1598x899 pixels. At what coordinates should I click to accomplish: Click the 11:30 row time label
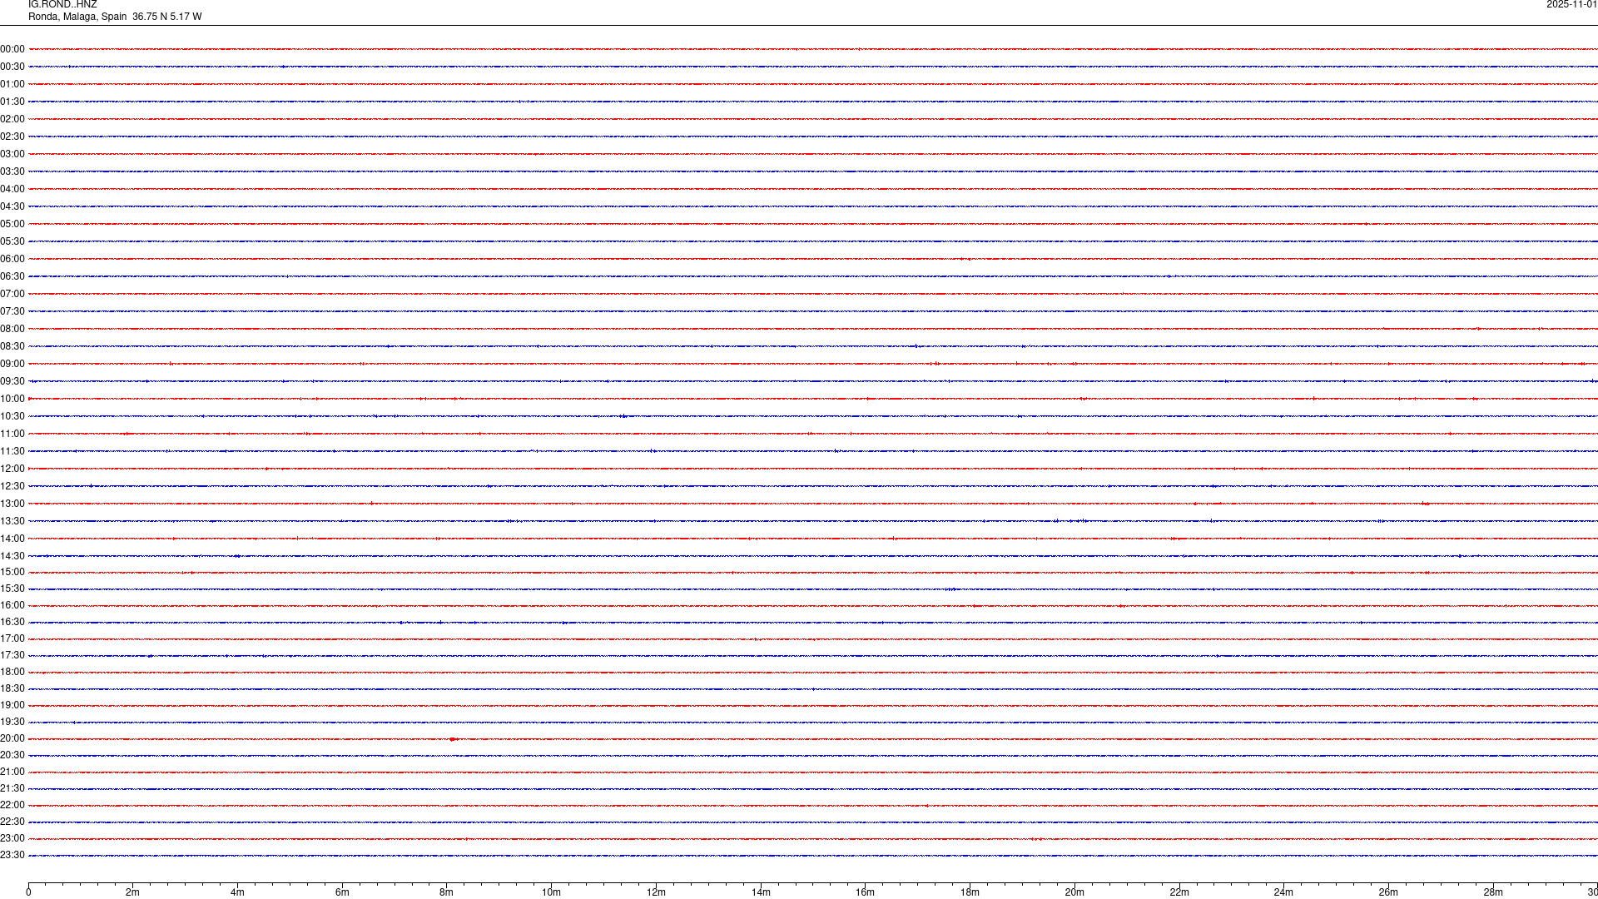point(12,451)
